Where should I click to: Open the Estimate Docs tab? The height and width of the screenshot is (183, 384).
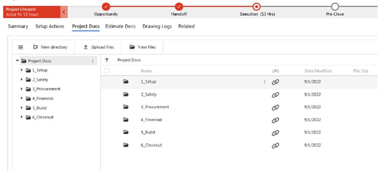tap(120, 26)
